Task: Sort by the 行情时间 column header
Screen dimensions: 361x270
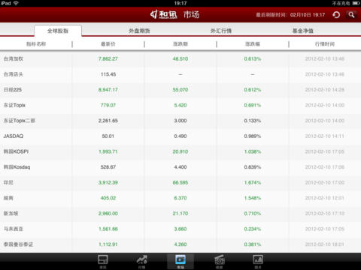Action: click(325, 44)
